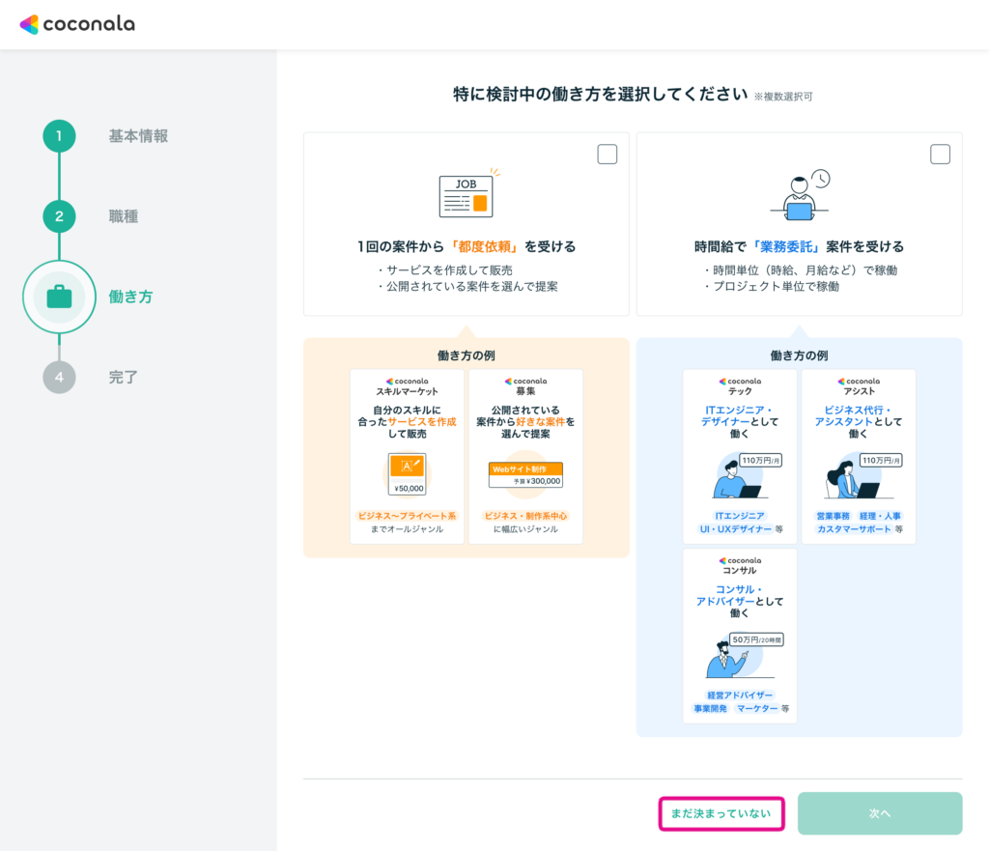Click the step 2 circle for 職種
This screenshot has height=851, width=989.
(59, 216)
